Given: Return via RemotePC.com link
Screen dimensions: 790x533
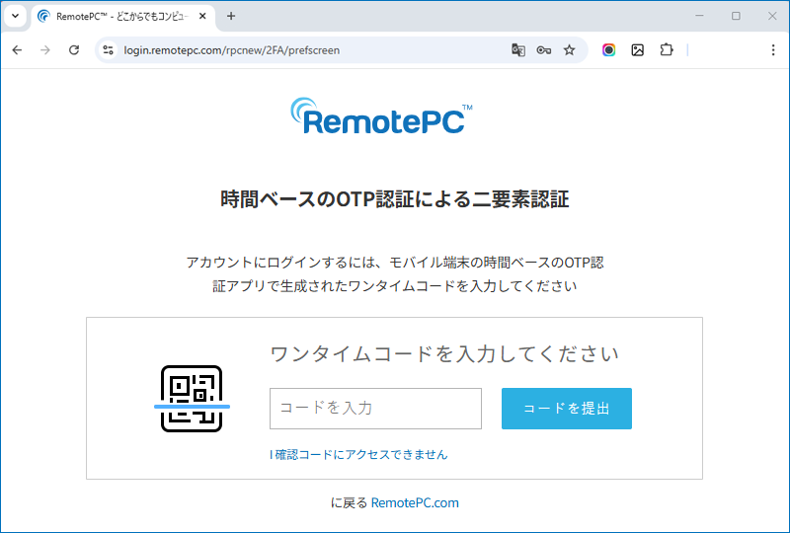Looking at the screenshot, I should (x=415, y=502).
